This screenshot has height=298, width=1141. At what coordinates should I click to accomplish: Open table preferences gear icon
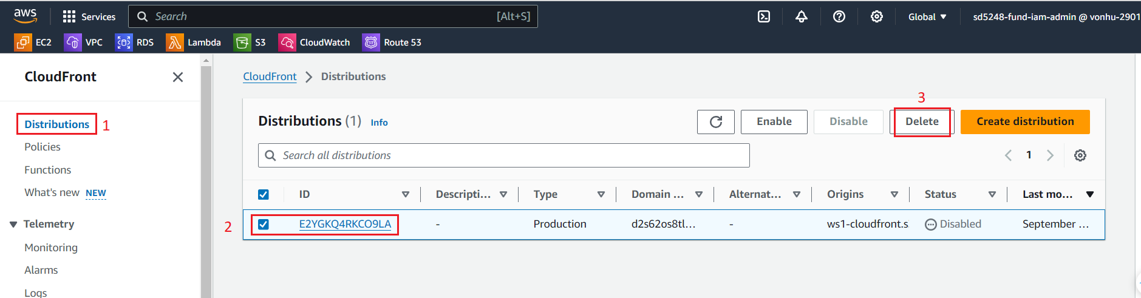tap(1080, 155)
